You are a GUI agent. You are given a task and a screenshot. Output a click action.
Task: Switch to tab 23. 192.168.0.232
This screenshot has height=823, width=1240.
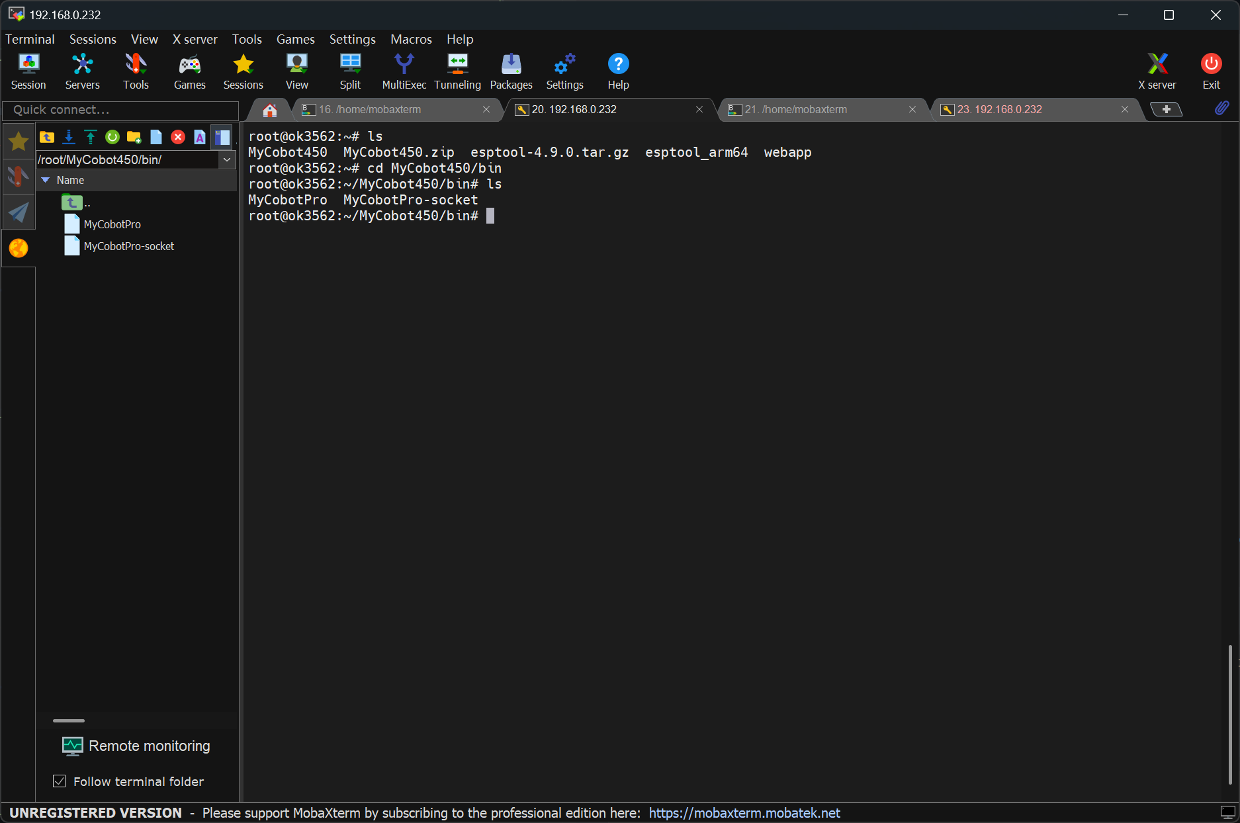coord(999,109)
